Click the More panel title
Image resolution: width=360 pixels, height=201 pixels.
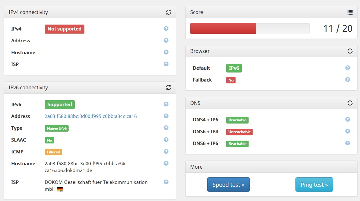[196, 167]
